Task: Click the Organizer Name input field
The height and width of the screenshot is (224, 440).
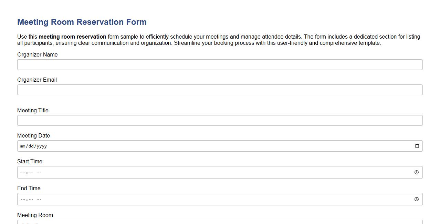Action: (x=220, y=64)
